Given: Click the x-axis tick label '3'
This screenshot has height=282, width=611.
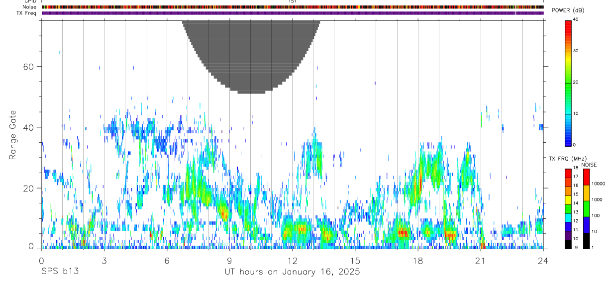Looking at the screenshot, I should [x=104, y=261].
